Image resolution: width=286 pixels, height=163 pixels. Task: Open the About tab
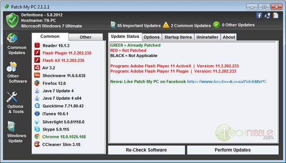(x=229, y=37)
